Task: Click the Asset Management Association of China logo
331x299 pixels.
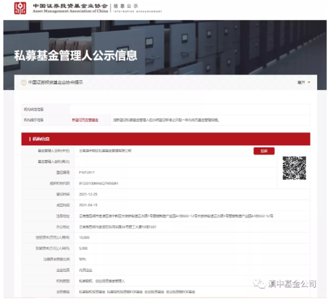Action: [x=20, y=8]
